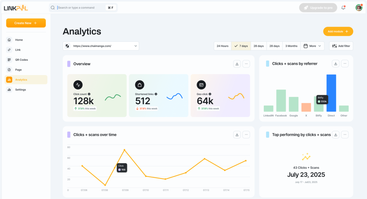Open the Create New menu
Image resolution: width=367 pixels, height=199 pixels.
[x=26, y=23]
